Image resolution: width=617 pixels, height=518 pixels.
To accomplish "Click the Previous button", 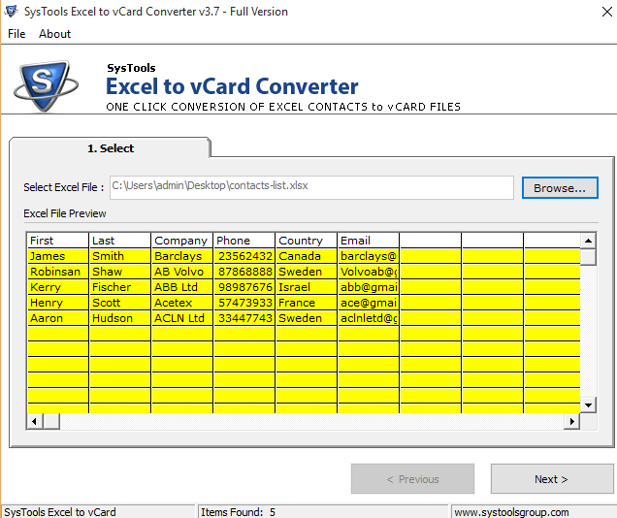I will (412, 479).
